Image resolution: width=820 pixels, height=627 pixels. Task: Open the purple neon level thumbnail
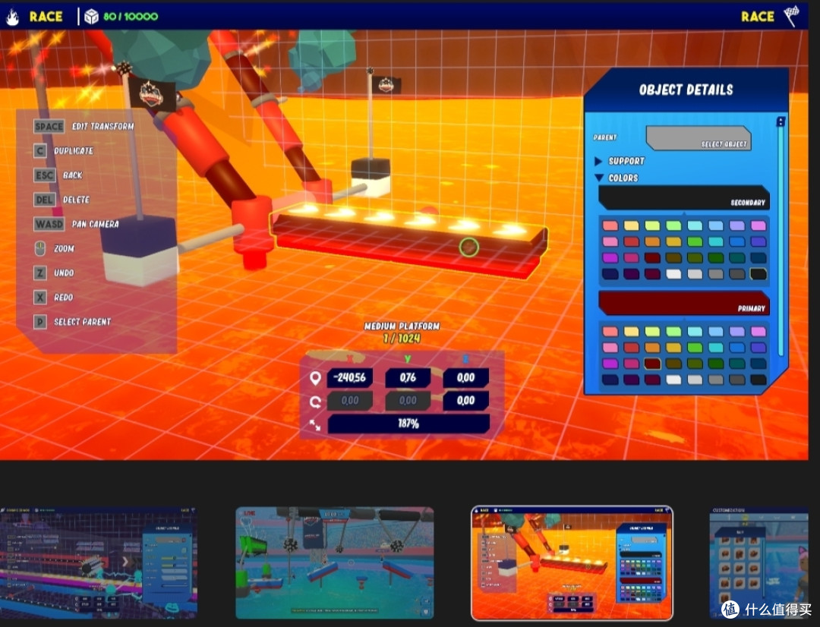(99, 562)
